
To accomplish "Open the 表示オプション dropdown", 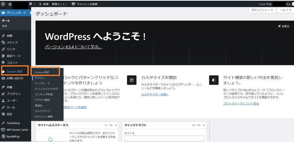I will pos(262,10).
